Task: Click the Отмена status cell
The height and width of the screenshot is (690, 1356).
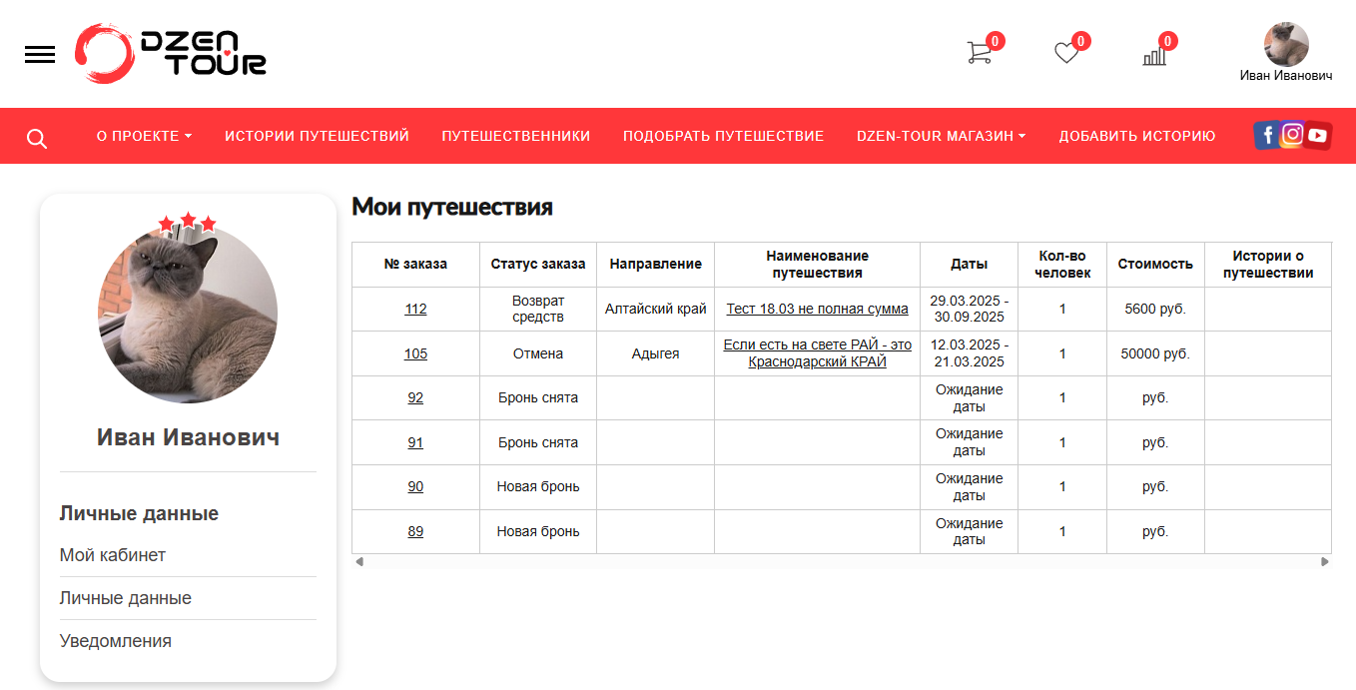Action: point(538,353)
